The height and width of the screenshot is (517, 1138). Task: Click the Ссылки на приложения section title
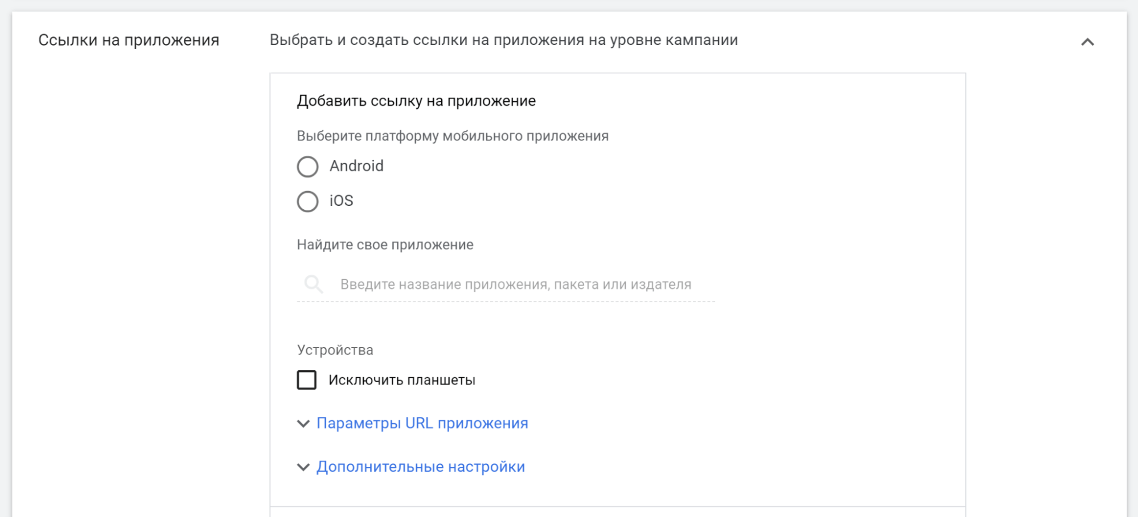(129, 40)
